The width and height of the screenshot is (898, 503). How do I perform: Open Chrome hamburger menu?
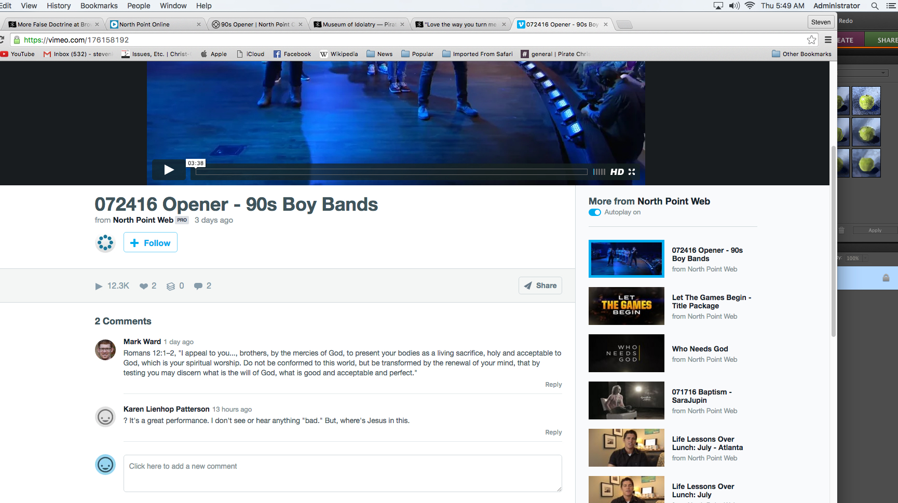click(828, 40)
